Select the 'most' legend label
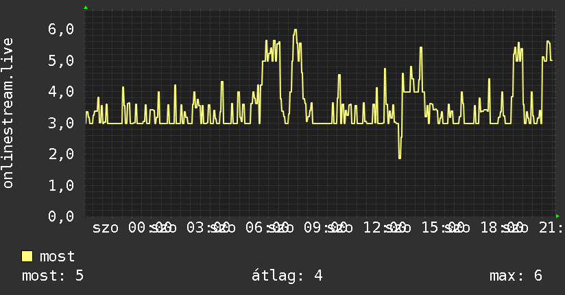This screenshot has height=295, width=565. tap(57, 257)
